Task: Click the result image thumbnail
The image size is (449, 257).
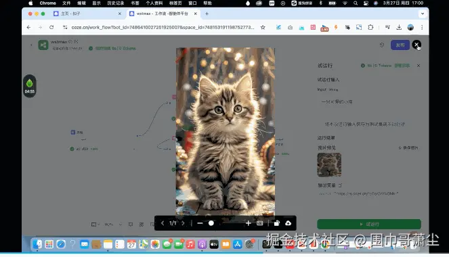Action: coord(329,165)
